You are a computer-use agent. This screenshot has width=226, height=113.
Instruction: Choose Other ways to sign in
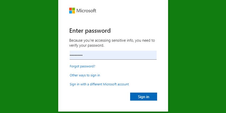tap(85, 75)
